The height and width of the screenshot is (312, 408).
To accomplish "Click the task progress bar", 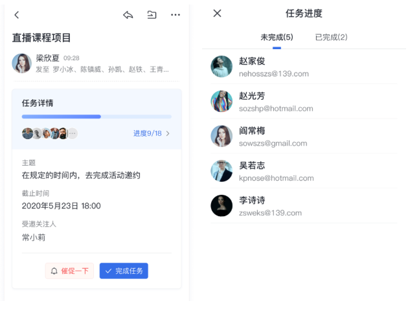I will pyautogui.click(x=96, y=117).
